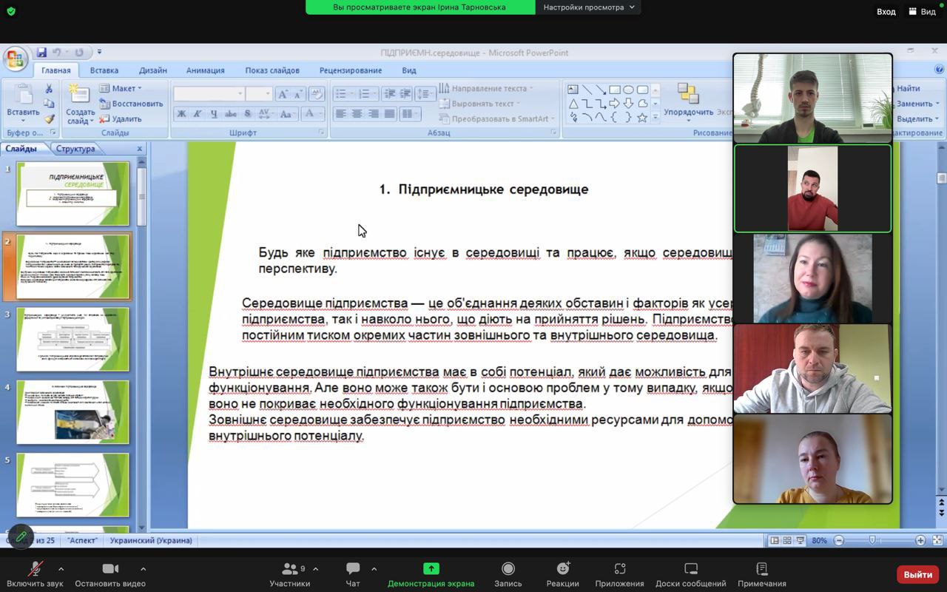Open change case Aa dropdown
The height and width of the screenshot is (592, 947).
(288, 114)
